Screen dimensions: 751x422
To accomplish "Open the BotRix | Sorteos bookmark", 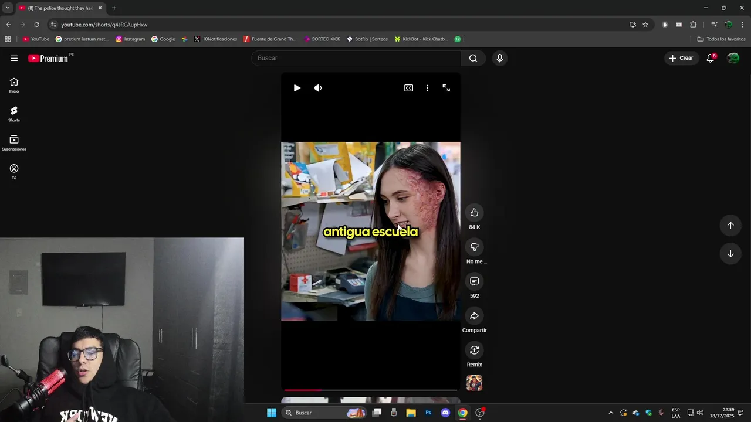I will (x=367, y=39).
